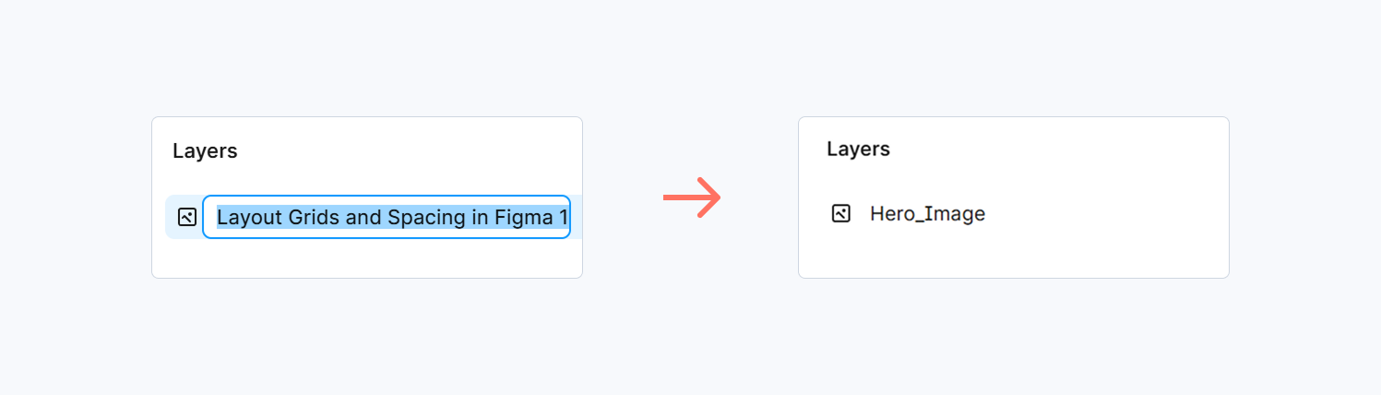Click the orange arrow between the panels

pos(692,197)
